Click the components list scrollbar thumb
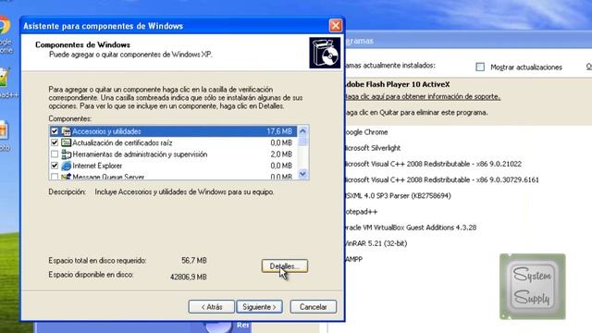Screen dimensions: 592x333 coord(302,141)
